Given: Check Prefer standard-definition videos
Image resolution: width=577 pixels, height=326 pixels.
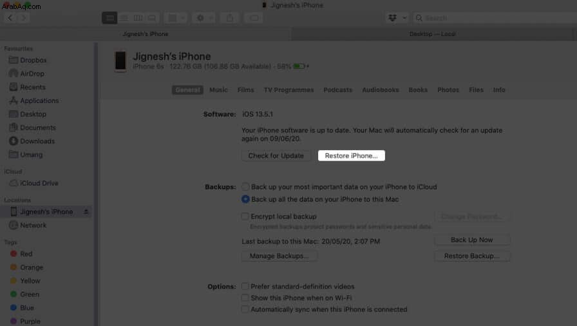Looking at the screenshot, I should click(x=245, y=286).
